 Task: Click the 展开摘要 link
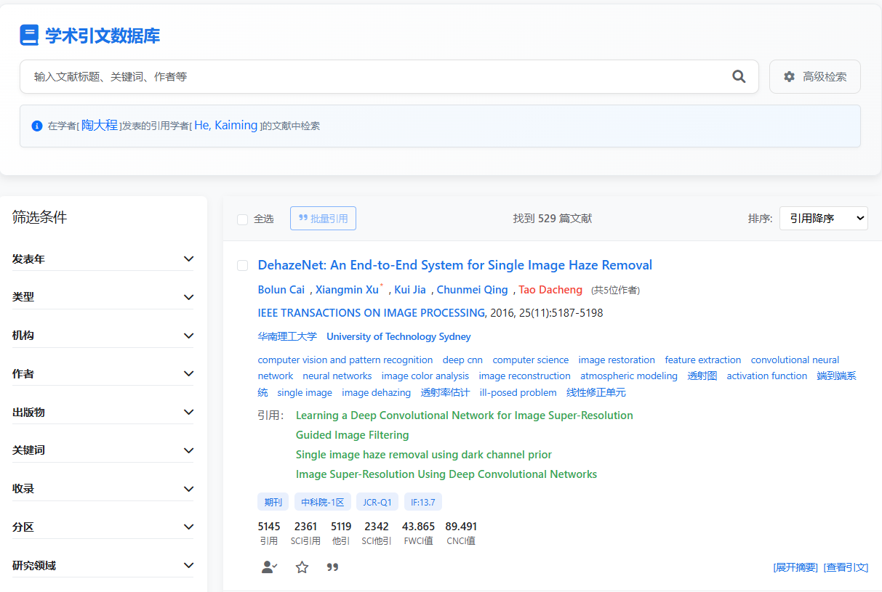point(795,567)
